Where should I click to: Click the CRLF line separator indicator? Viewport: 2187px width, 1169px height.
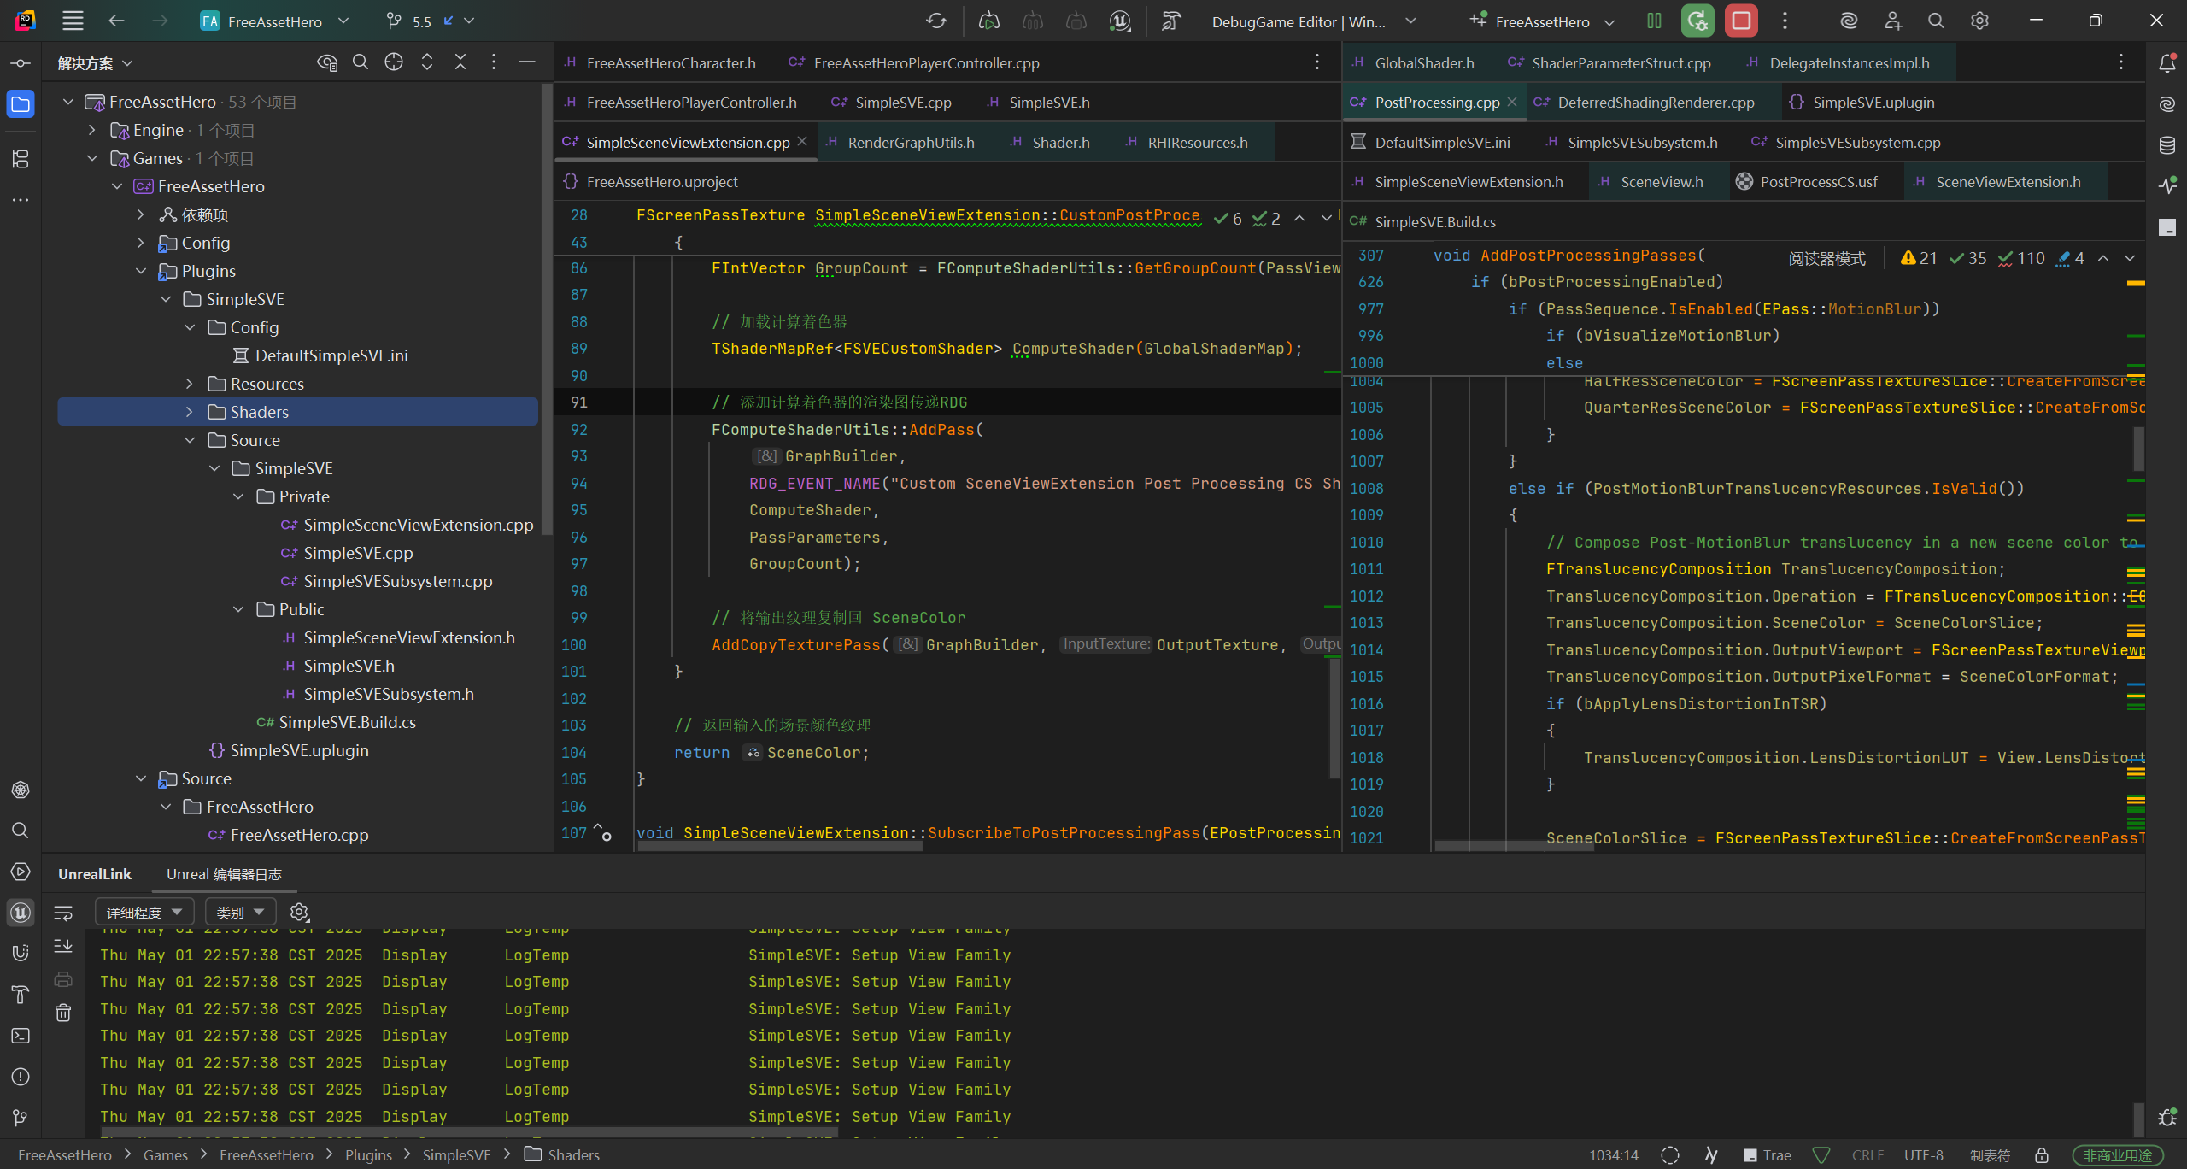[1867, 1155]
